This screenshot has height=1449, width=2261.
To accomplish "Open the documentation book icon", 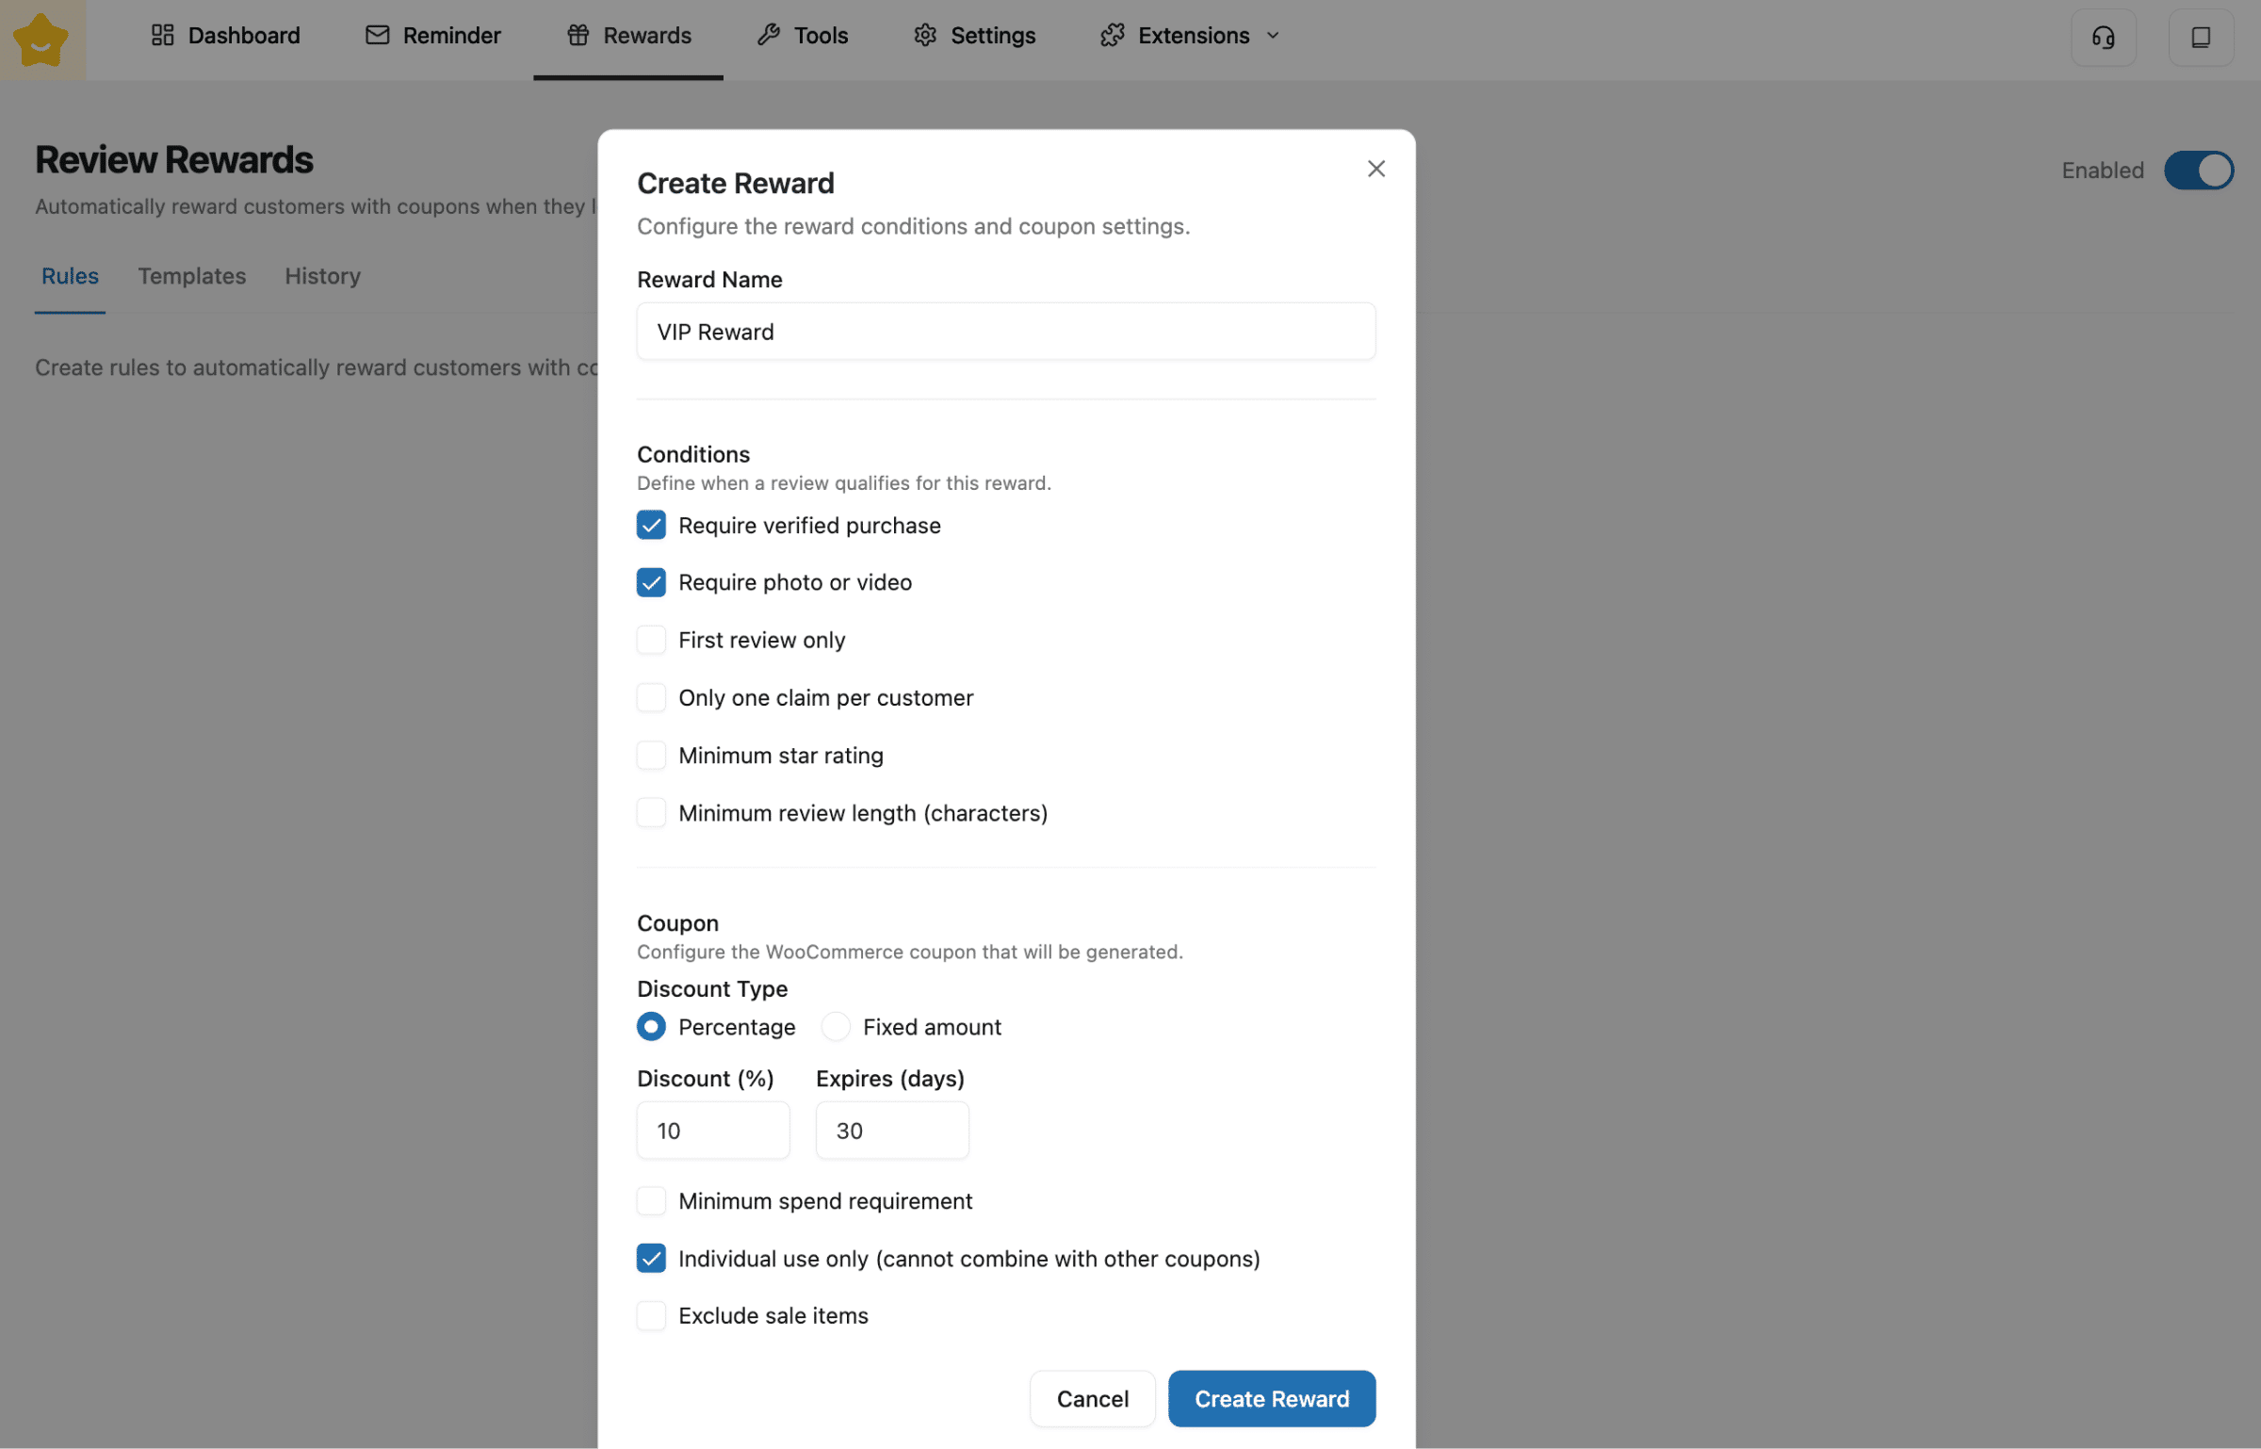I will coord(2200,38).
